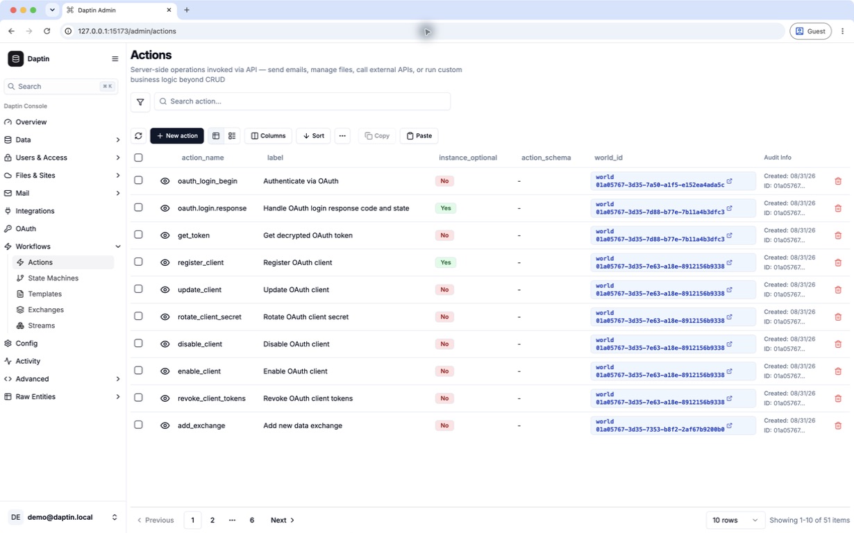Viewport: 854px width, 533px height.
Task: Expand the Raw Entities section
Action: [x=62, y=397]
